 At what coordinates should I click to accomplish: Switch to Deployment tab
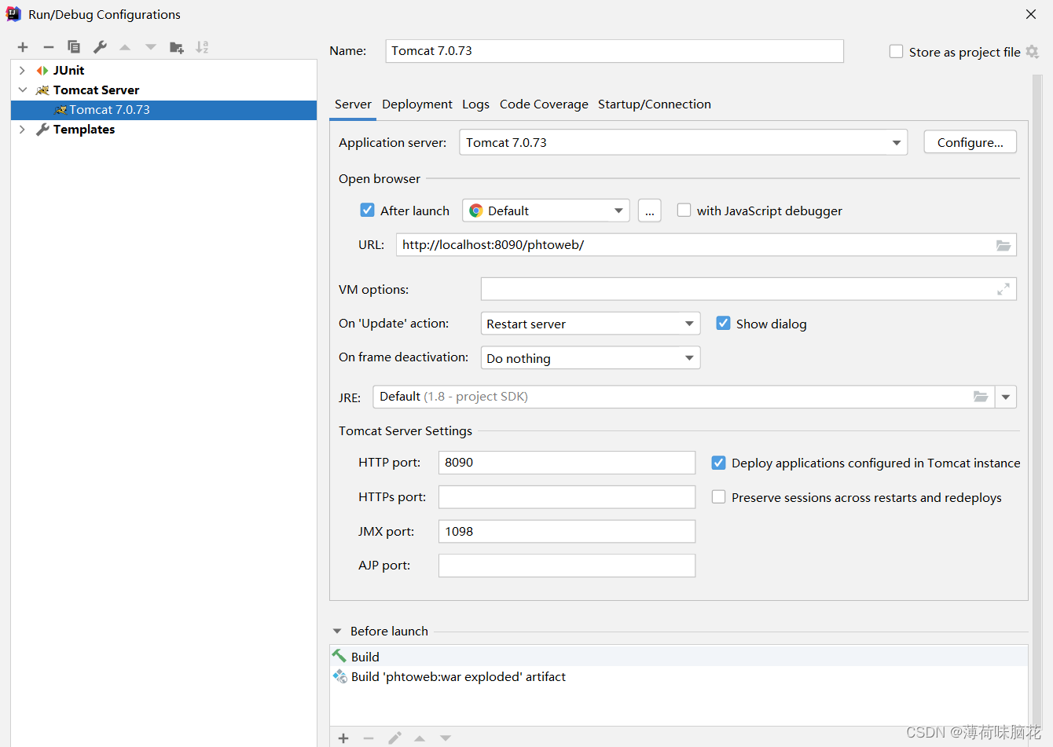pos(417,104)
